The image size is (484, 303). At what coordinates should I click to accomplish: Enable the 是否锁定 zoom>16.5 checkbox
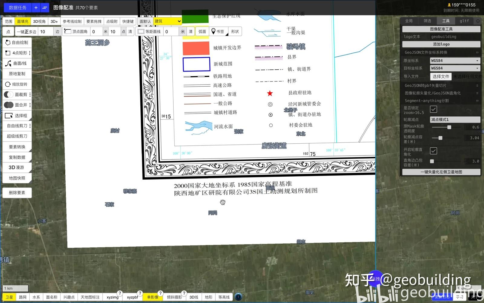[x=433, y=109]
